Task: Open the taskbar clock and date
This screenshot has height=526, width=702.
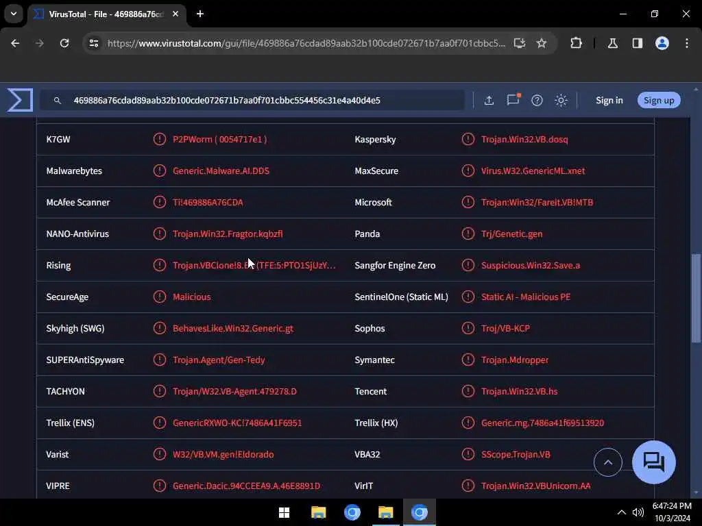Action: point(672,512)
